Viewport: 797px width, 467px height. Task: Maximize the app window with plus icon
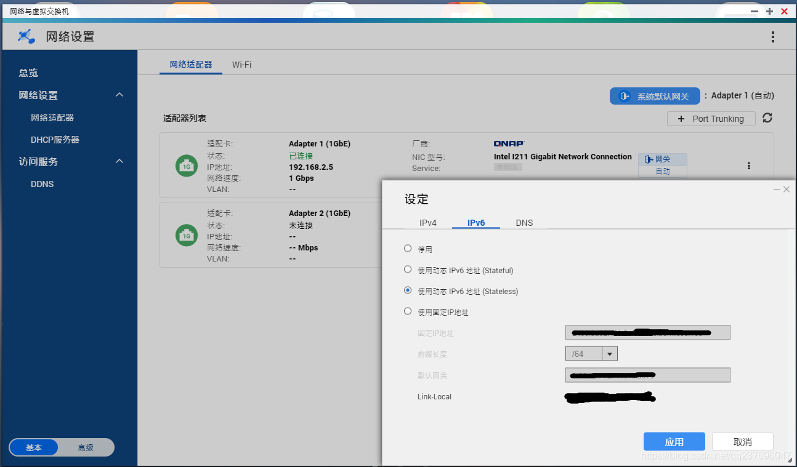click(770, 11)
